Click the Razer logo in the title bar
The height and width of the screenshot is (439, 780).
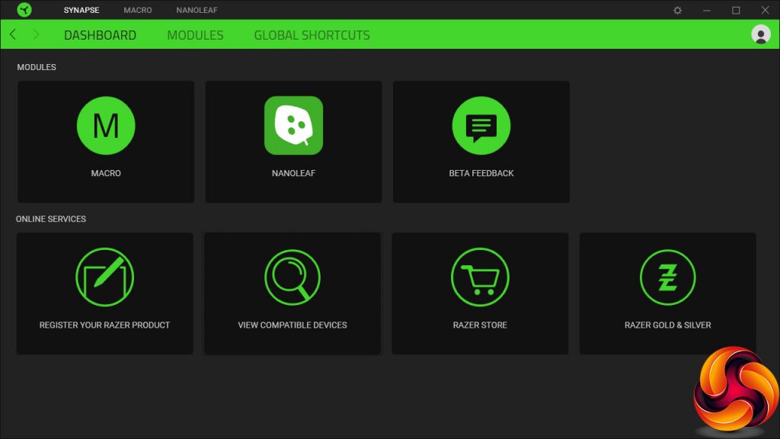click(24, 9)
